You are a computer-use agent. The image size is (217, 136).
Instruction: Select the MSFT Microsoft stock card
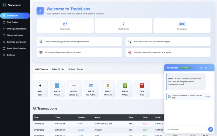click(x=108, y=89)
